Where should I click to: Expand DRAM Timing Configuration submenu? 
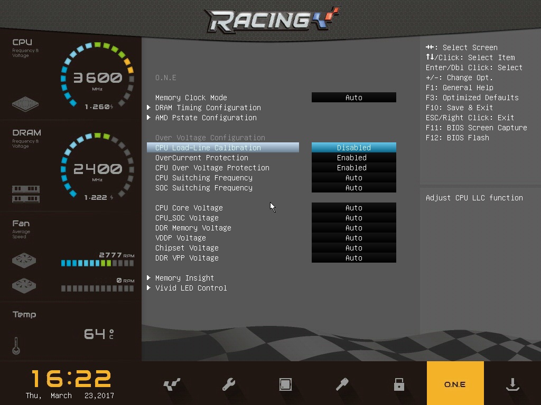pyautogui.click(x=208, y=108)
